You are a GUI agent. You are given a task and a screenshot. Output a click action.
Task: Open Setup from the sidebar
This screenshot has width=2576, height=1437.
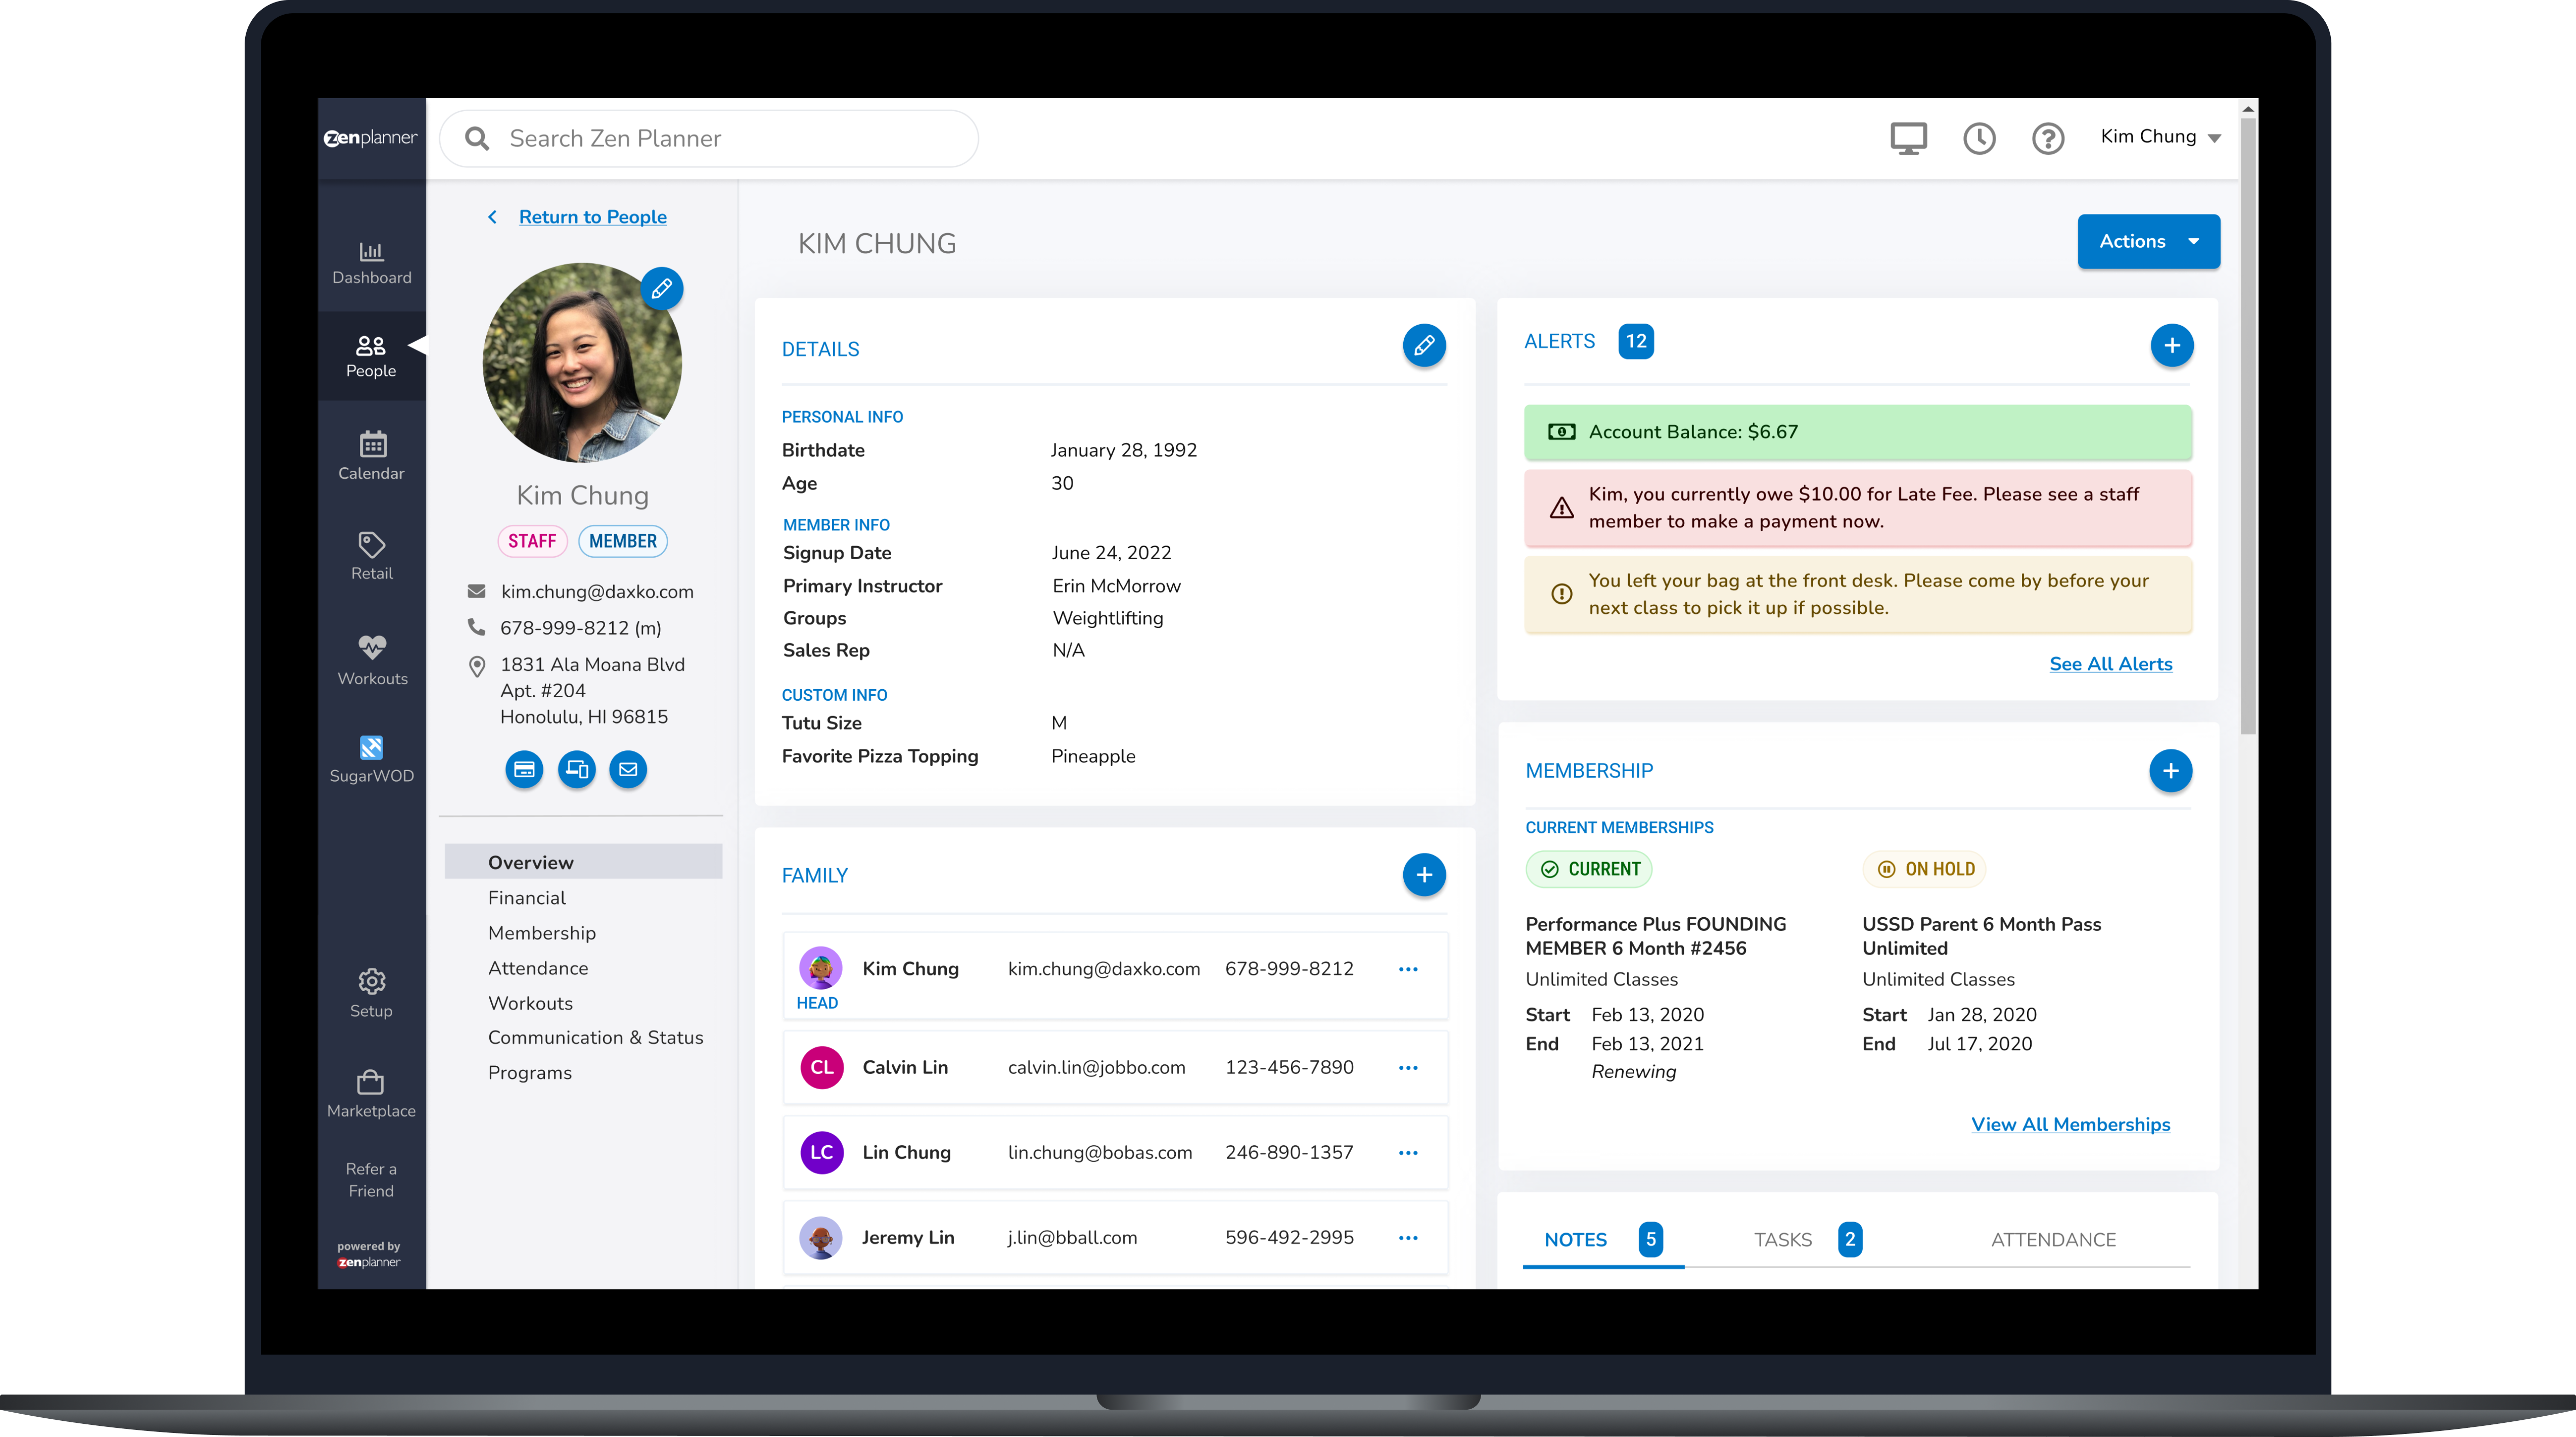point(371,992)
